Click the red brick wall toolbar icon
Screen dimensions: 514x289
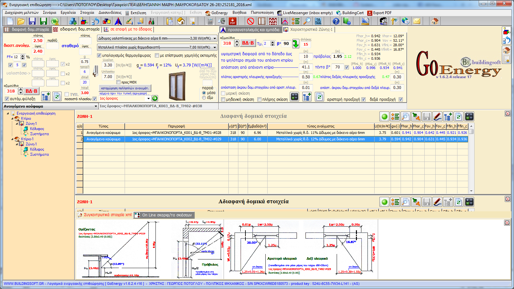pyautogui.click(x=273, y=21)
